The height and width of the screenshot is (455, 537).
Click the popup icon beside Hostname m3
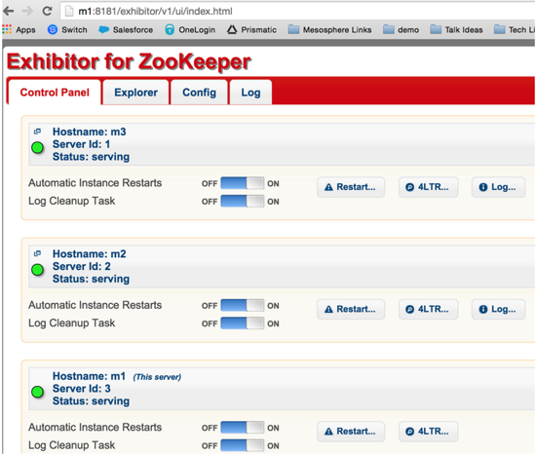(x=37, y=132)
